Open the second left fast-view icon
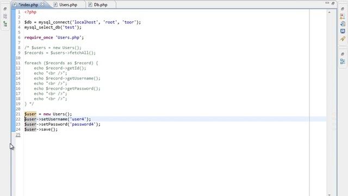This screenshot has height=196, width=348. (x=5, y=16)
